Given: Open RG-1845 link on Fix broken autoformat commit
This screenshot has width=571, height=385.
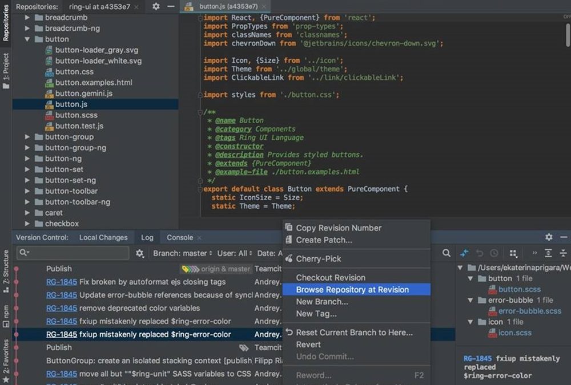Looking at the screenshot, I should point(62,282).
